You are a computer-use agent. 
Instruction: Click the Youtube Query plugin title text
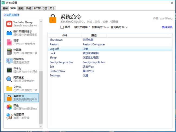tap(23, 22)
